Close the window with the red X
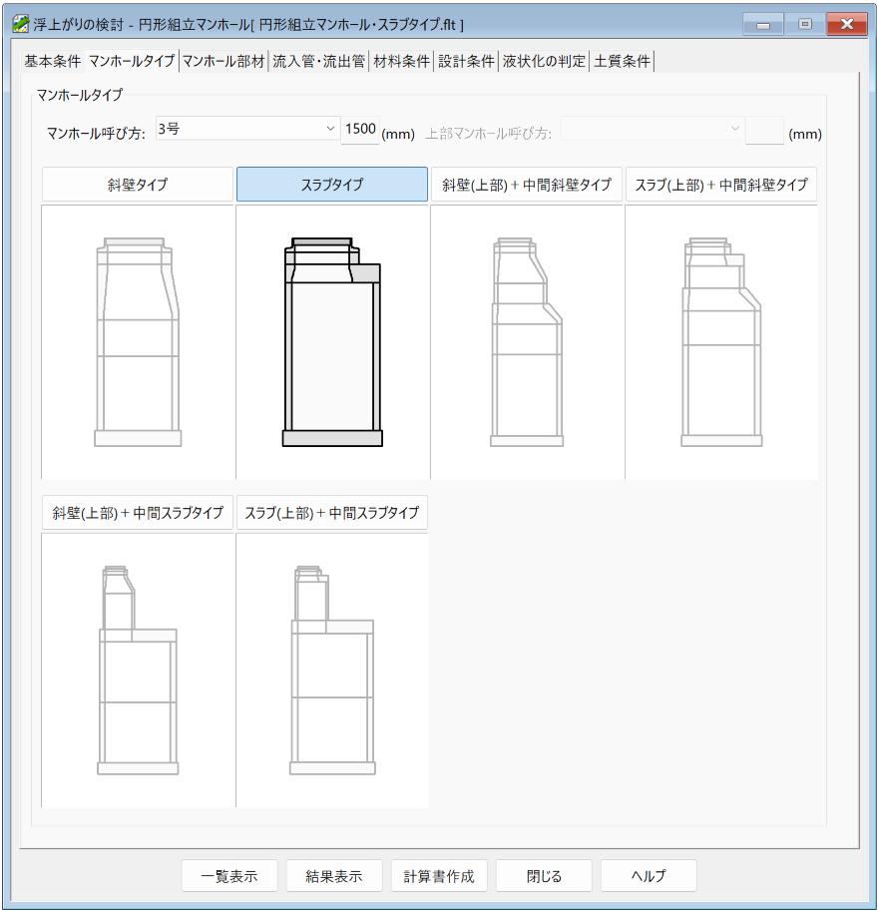 pos(847,24)
